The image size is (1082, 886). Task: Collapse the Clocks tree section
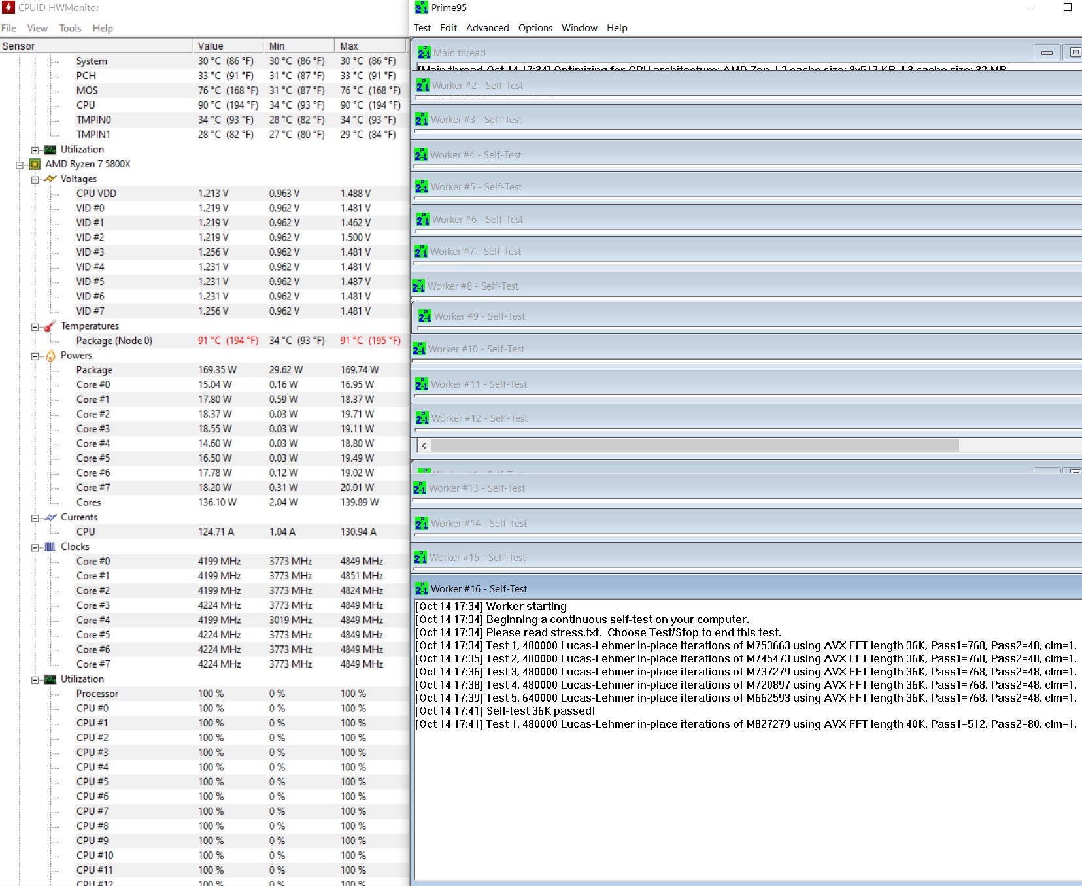[x=35, y=547]
